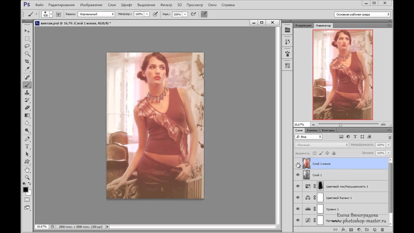Screen dimensions: 414x233
Task: Select the Crop tool
Action: coord(27,61)
